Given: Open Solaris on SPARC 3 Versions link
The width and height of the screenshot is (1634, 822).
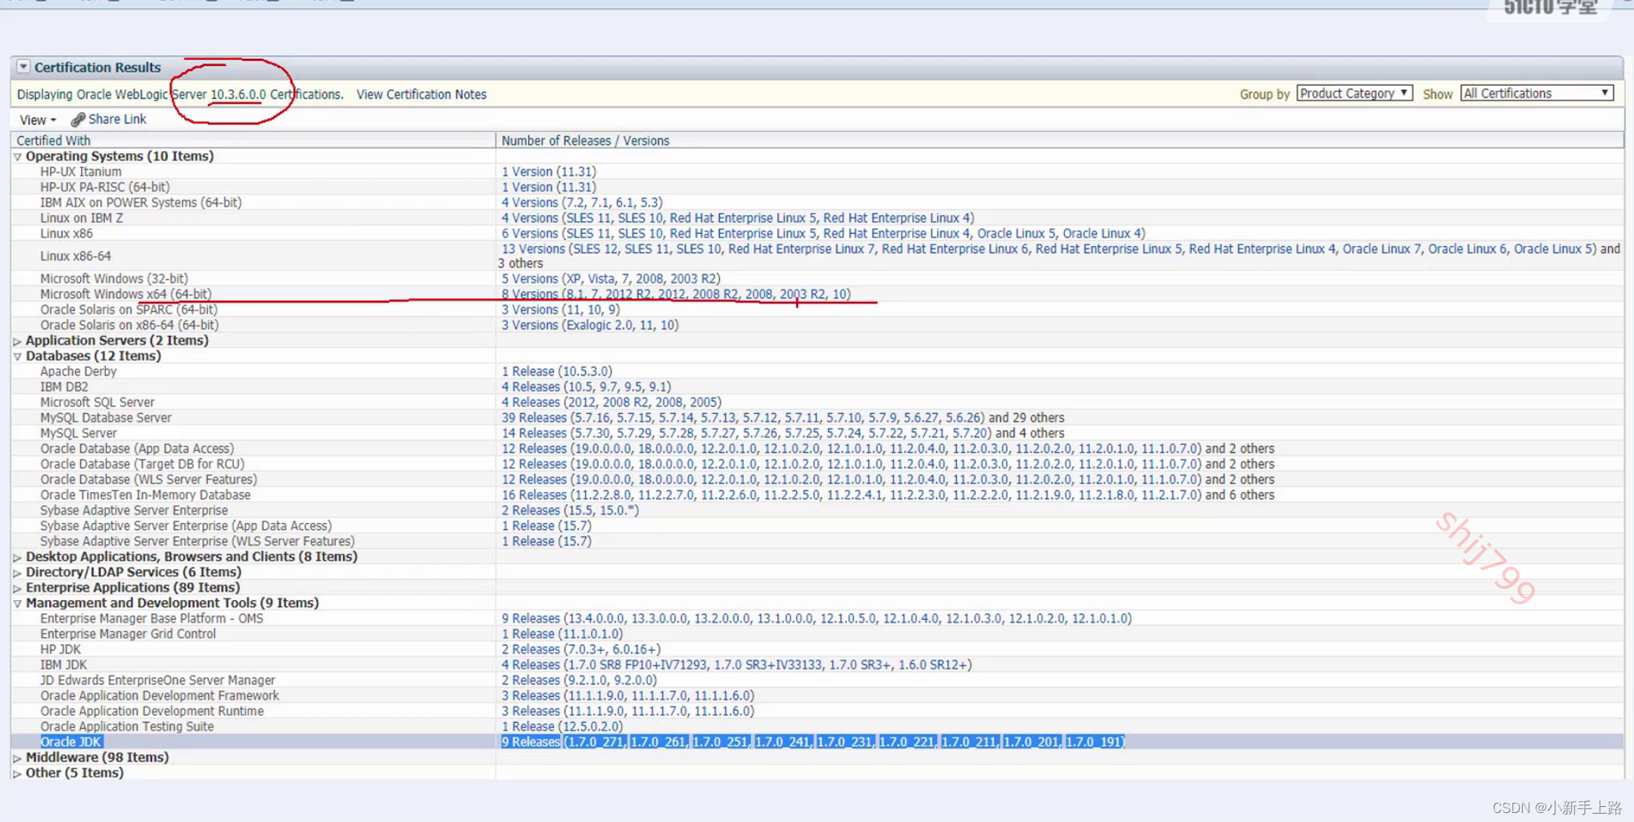Looking at the screenshot, I should (x=561, y=310).
